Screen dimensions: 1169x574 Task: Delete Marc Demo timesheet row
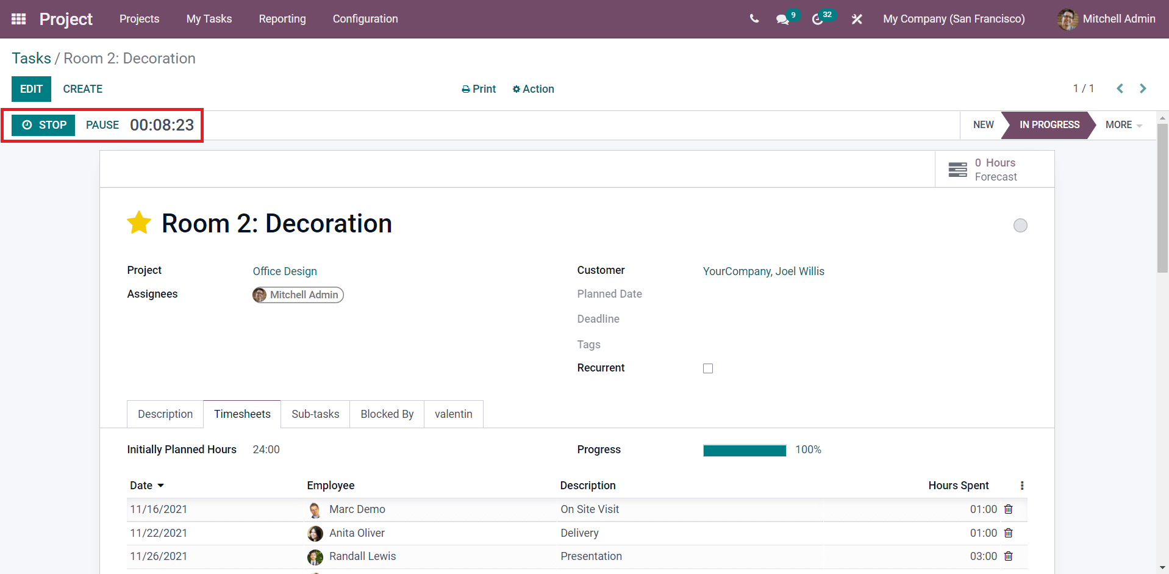pyautogui.click(x=1009, y=509)
